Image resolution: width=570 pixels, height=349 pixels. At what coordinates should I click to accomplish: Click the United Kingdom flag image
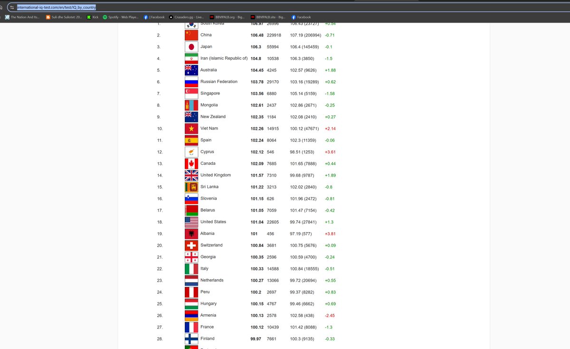click(191, 175)
